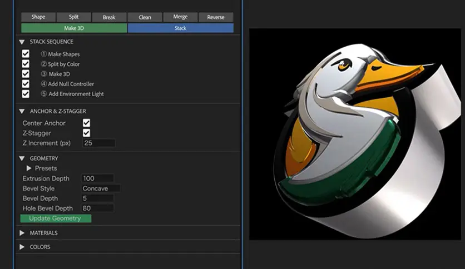Toggle the Center Anchor checkbox

click(86, 123)
